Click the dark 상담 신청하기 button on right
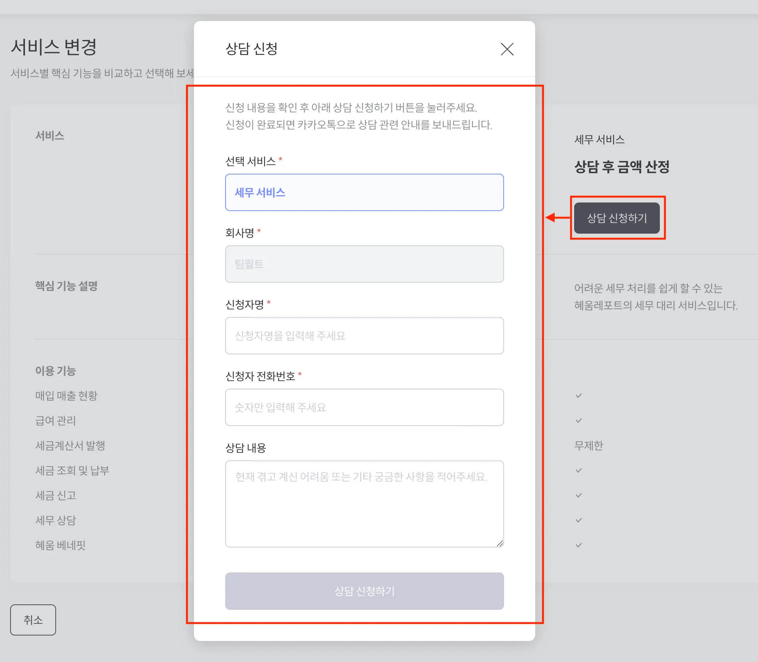The image size is (758, 662). pos(617,218)
